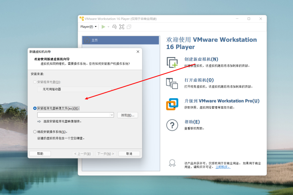Close the 新建虚拟机向导 dialog

[x=138, y=51]
